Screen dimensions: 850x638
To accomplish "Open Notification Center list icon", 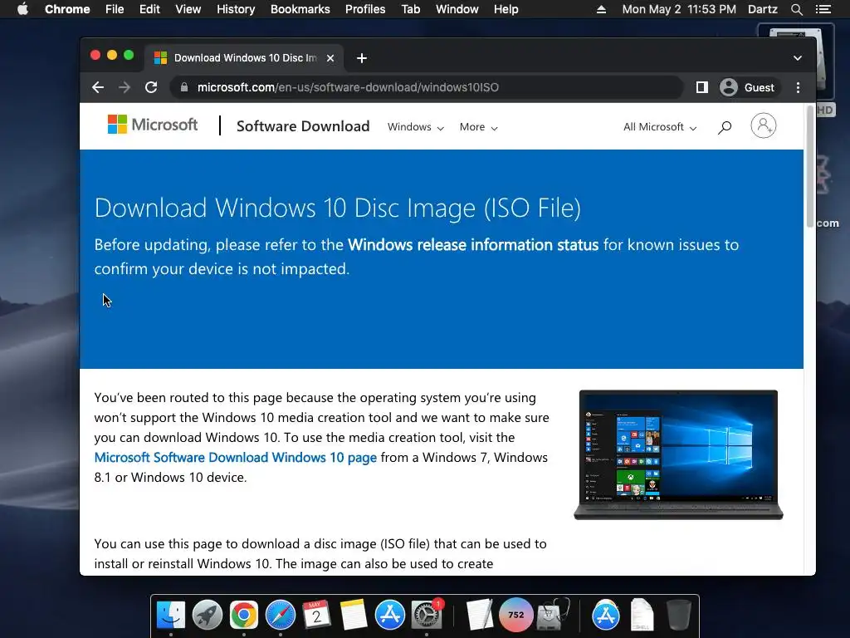I will [823, 9].
